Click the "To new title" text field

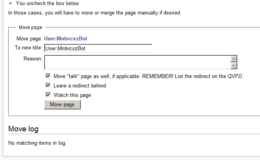tap(98, 48)
